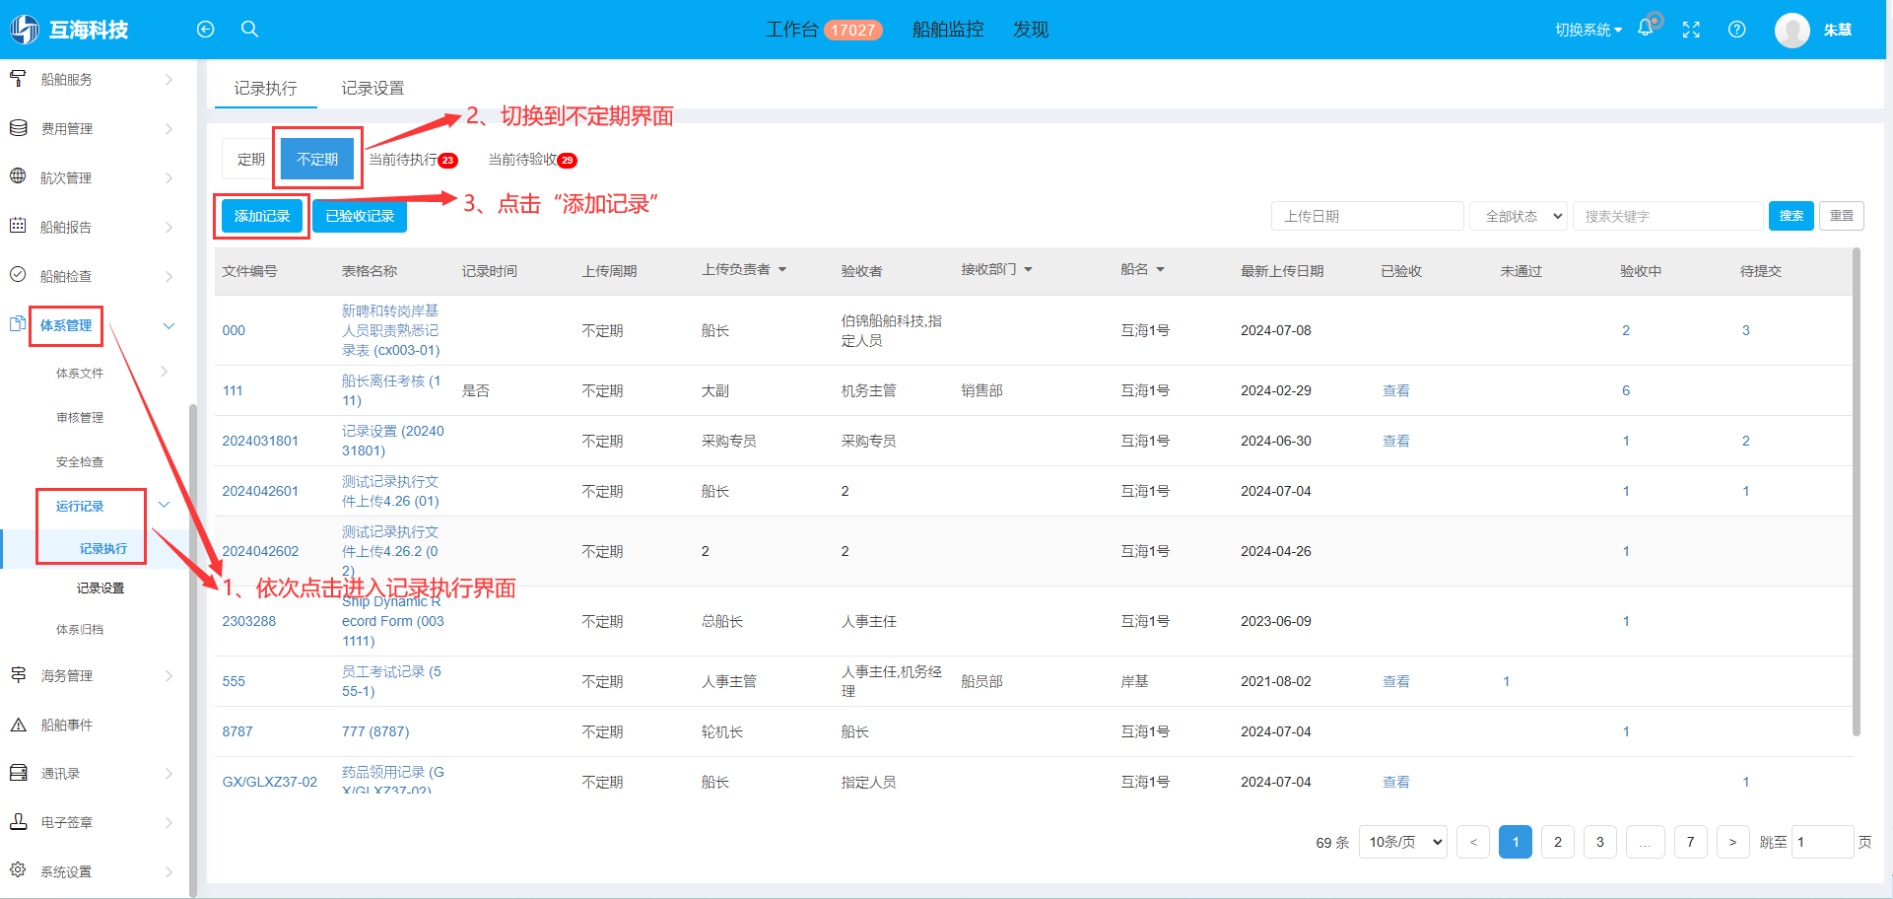
Task: Click the 船舶检查 checkmark icon
Action: pos(18,275)
